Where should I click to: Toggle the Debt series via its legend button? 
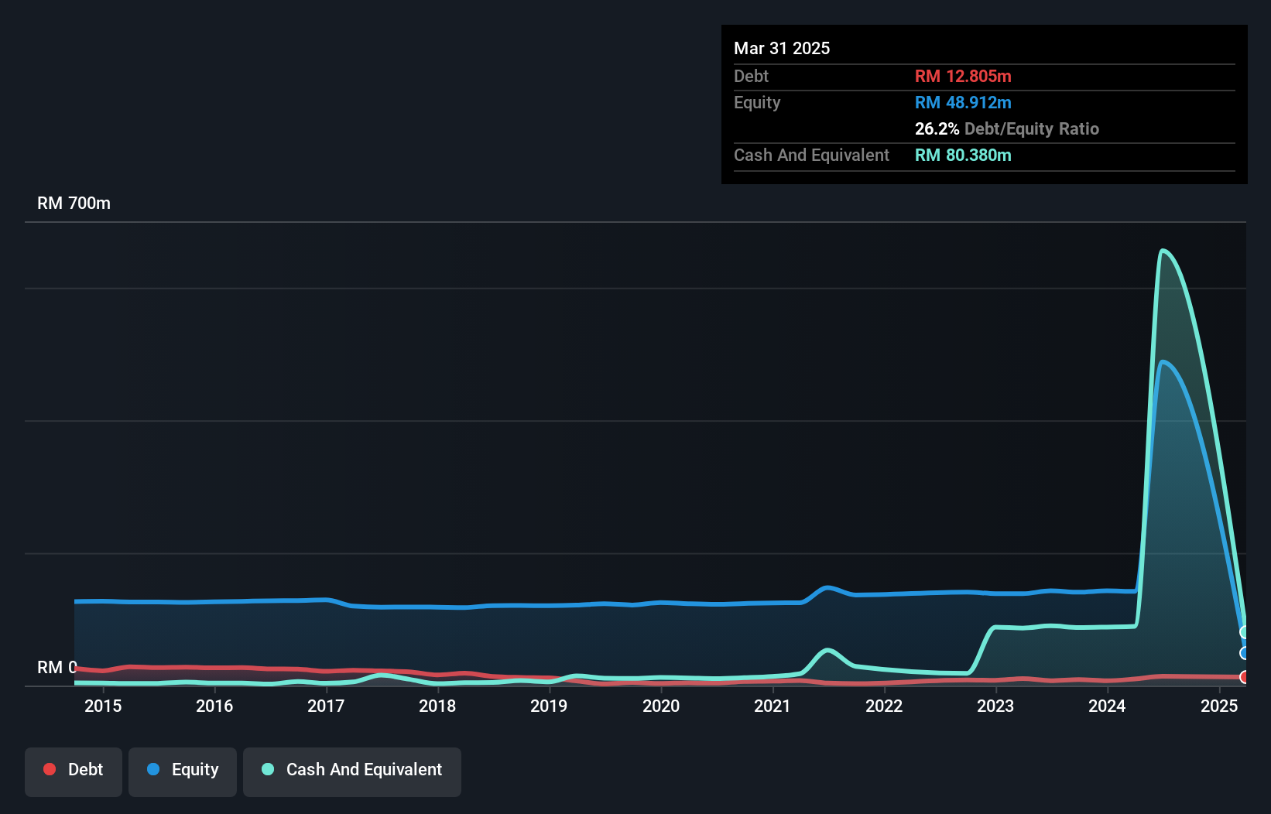tap(73, 770)
